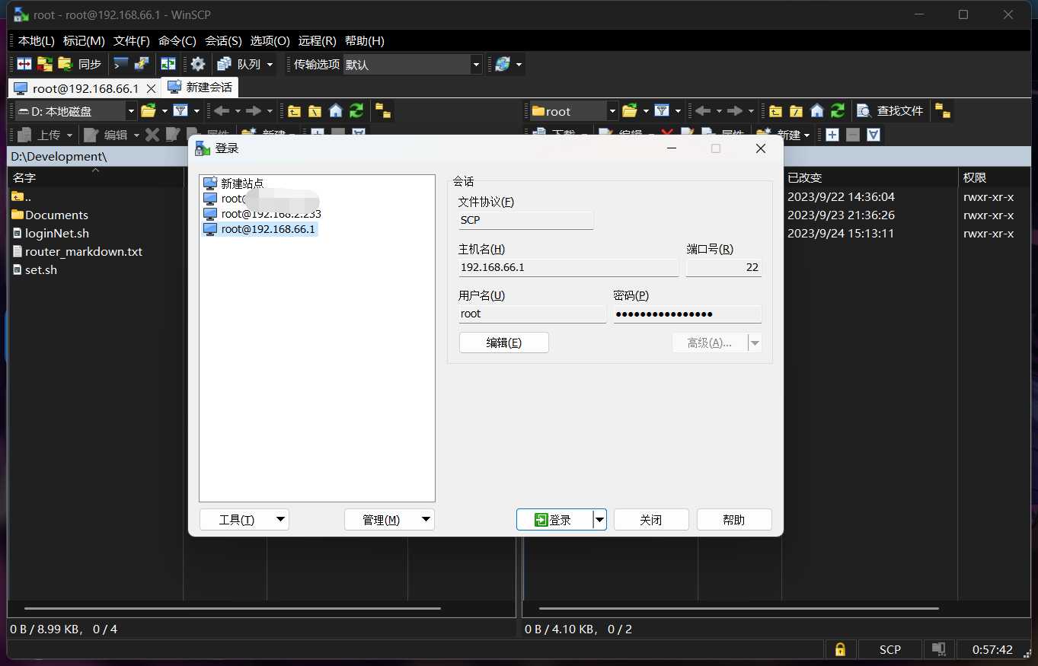Image resolution: width=1038 pixels, height=666 pixels.
Task: Open the 管理(M) dropdown button
Action: [x=389, y=520]
